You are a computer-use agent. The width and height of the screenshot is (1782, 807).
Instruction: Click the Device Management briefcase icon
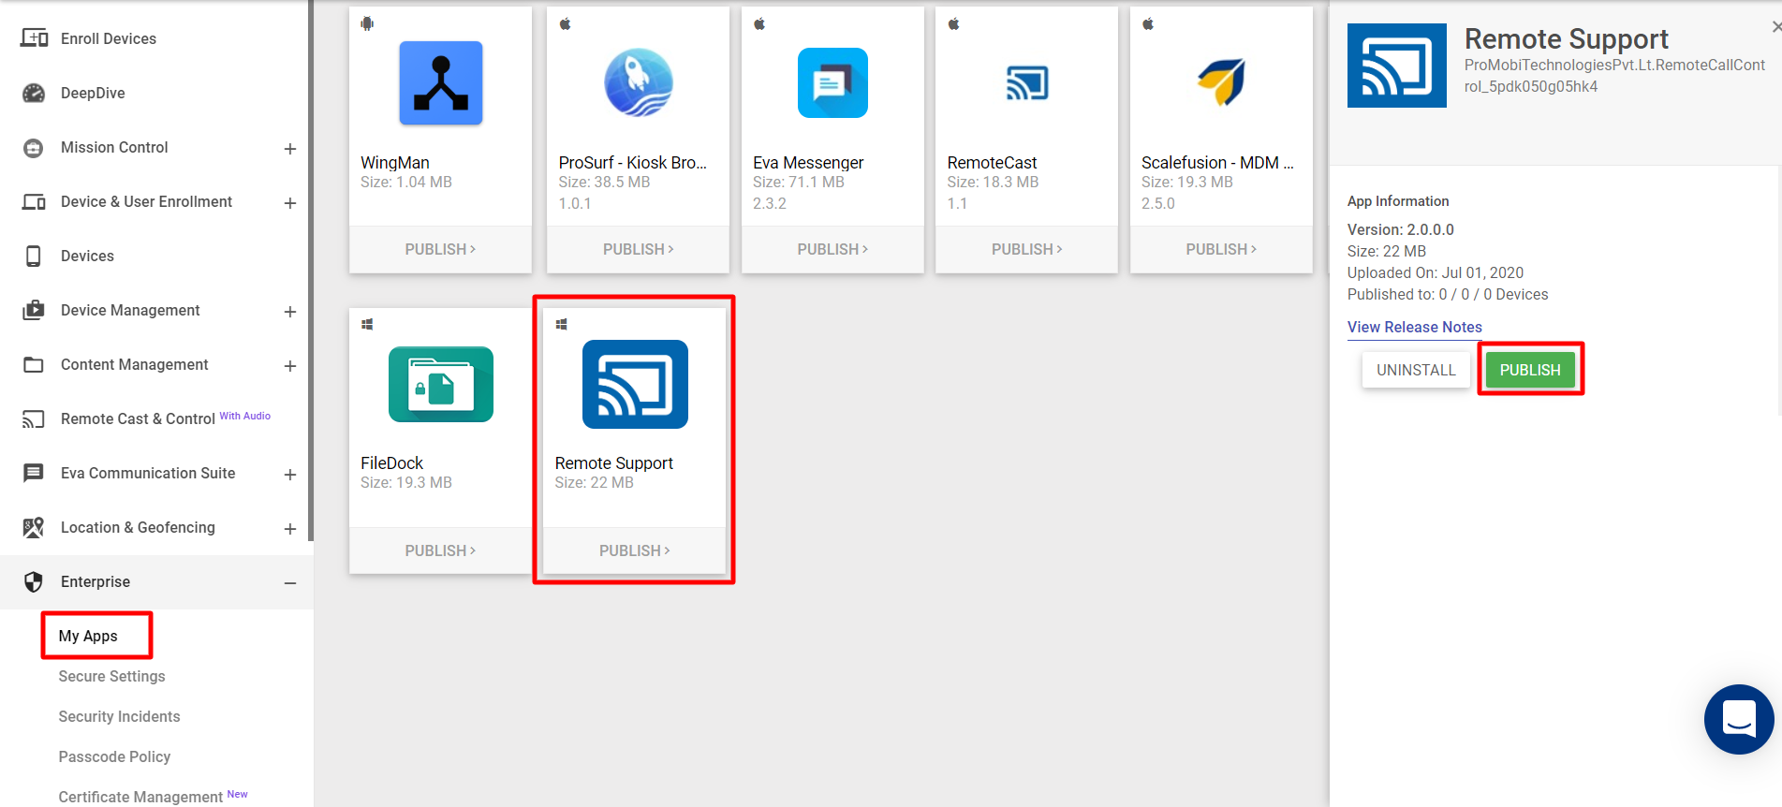click(34, 310)
